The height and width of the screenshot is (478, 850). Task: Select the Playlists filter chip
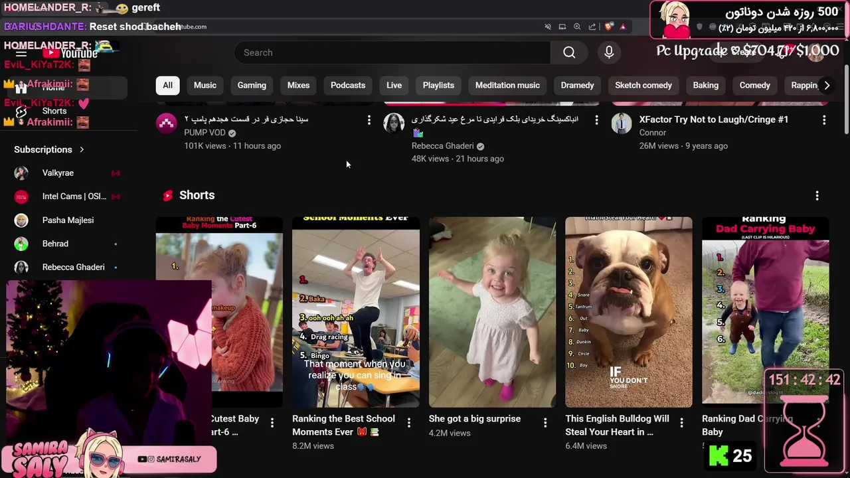pos(438,85)
